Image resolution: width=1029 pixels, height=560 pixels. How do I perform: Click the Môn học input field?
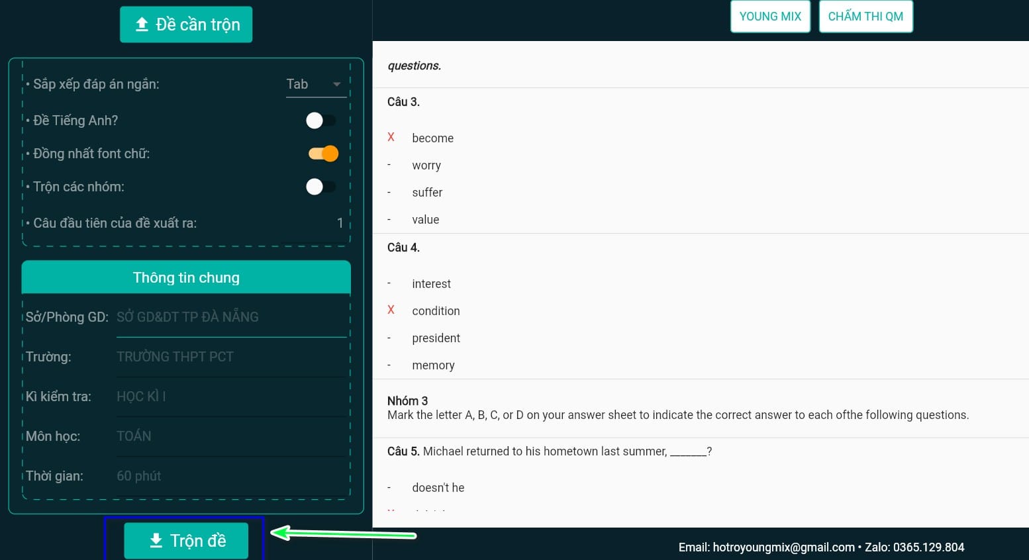click(x=232, y=436)
